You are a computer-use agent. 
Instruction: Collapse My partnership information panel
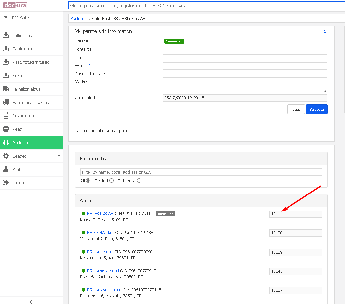click(324, 32)
